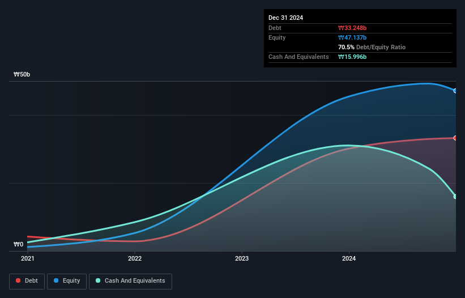465x298 pixels.
Task: Click the ₩47.137b equity value
Action: (x=352, y=37)
